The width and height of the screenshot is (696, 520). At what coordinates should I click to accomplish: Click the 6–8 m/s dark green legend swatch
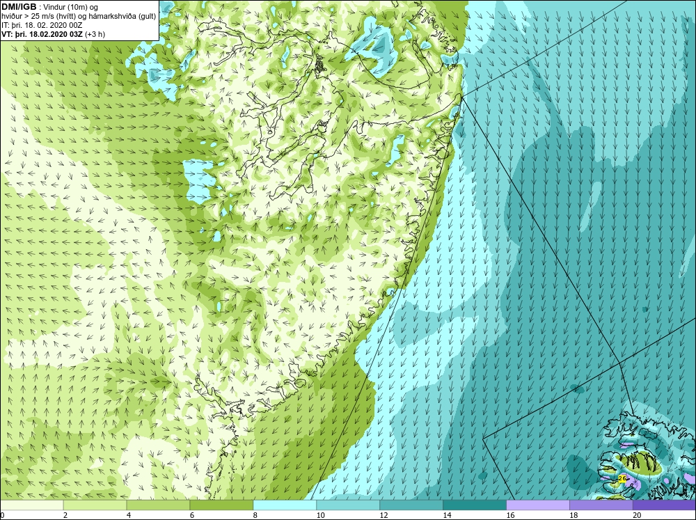coord(221,505)
